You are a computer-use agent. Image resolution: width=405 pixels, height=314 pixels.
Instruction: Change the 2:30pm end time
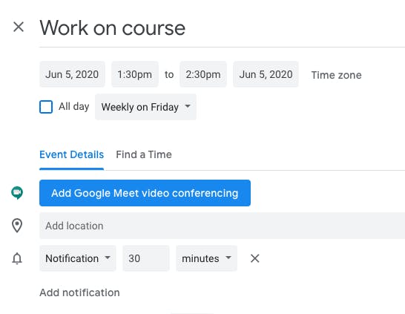(x=203, y=74)
